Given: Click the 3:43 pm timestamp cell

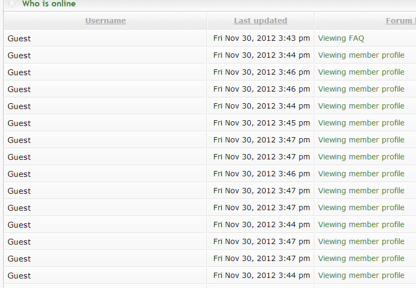Looking at the screenshot, I should 261,38.
